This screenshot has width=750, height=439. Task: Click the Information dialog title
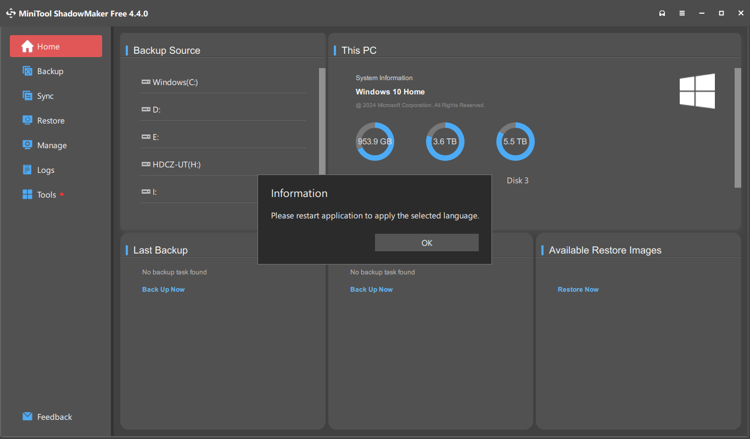coord(299,193)
